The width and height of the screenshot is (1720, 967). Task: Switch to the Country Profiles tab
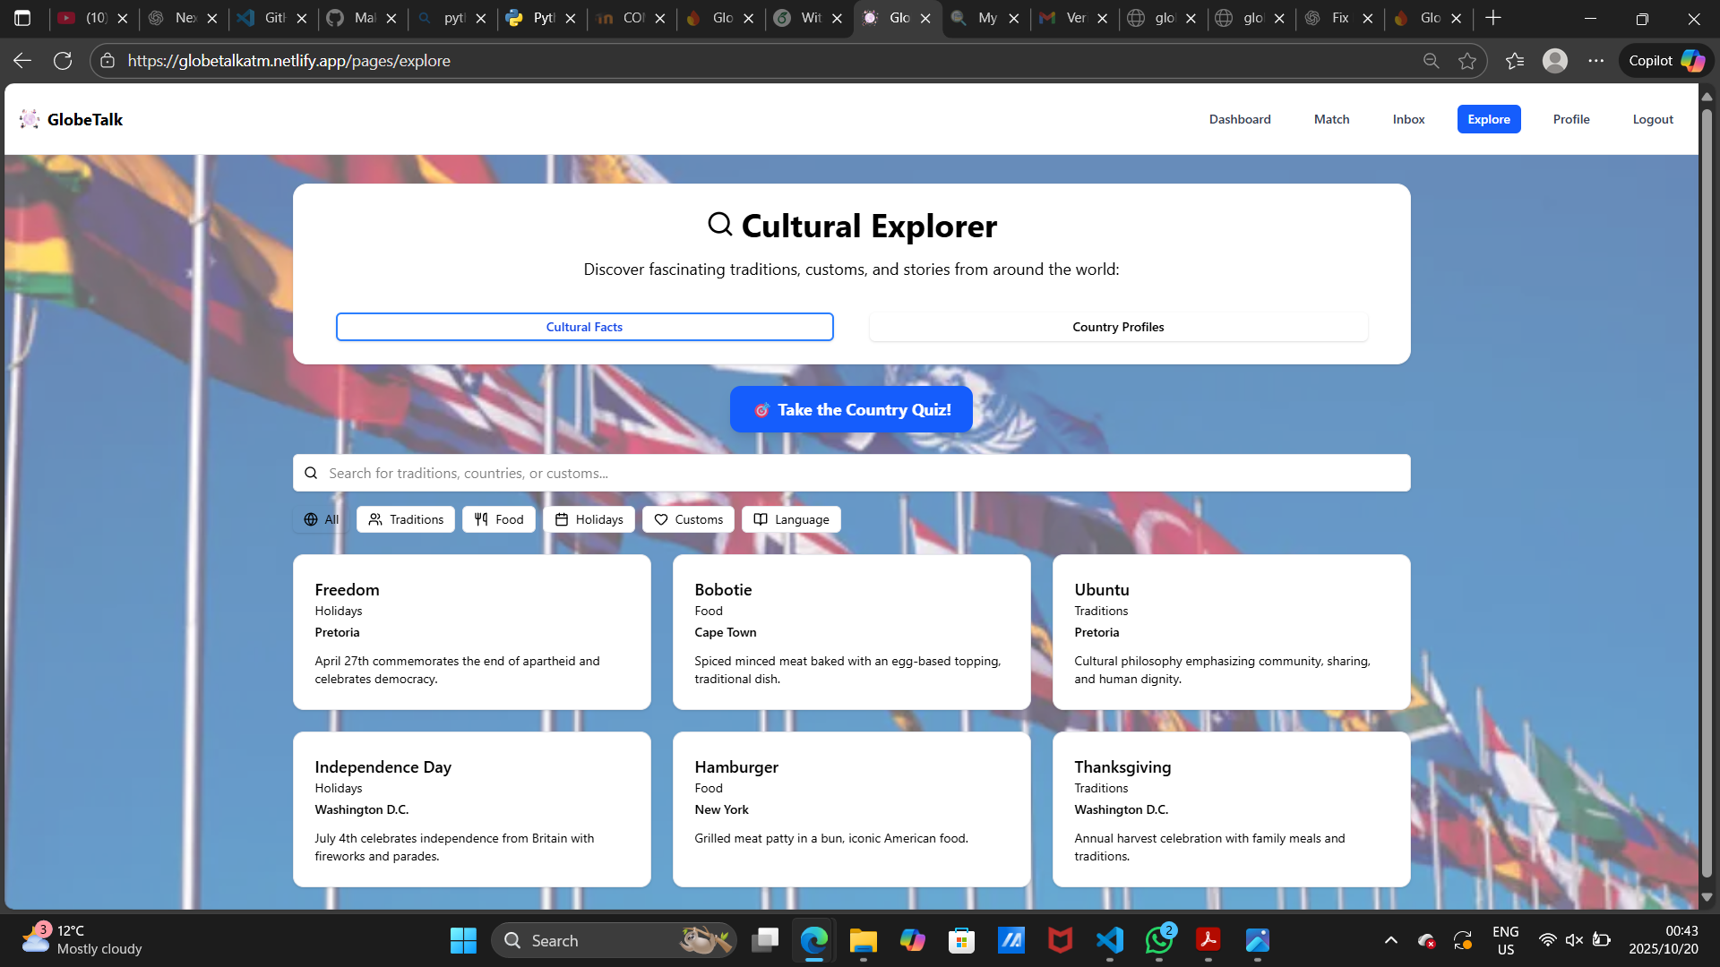(1118, 326)
